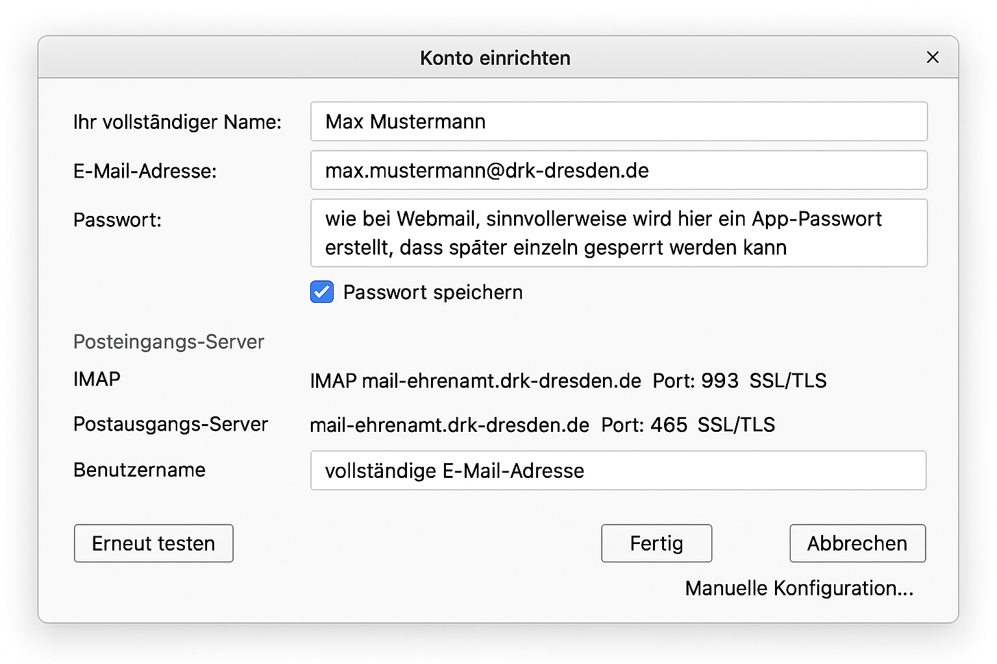Click the SSL/TLS text for incoming server
This screenshot has height=664, width=997.
(x=787, y=381)
